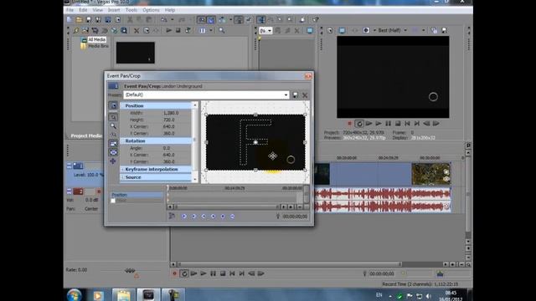Screen dimensions: 536x301
Task: Click the Remove selected media X icon
Action: (137, 31)
